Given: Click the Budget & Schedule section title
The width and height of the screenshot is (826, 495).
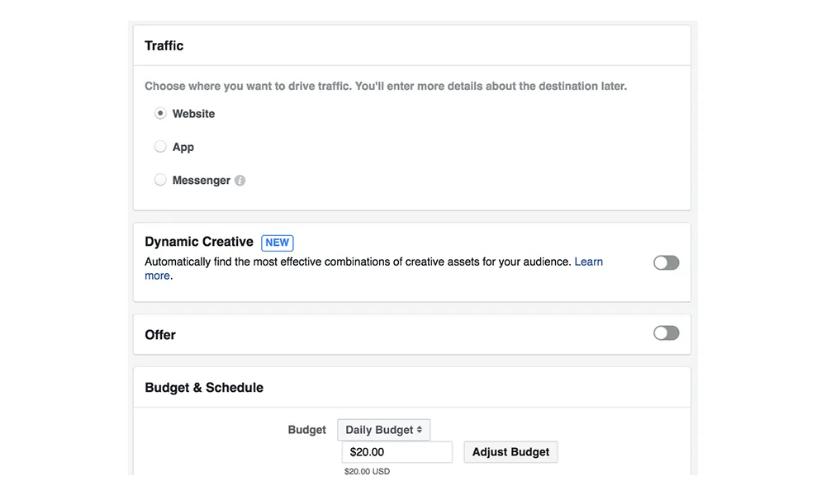Looking at the screenshot, I should [204, 387].
